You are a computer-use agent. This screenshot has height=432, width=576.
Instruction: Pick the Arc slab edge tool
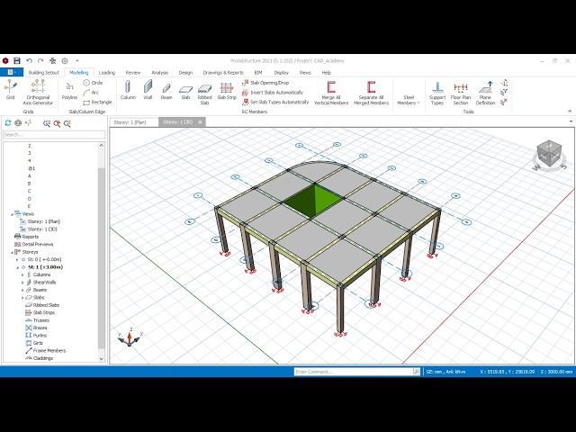(91, 92)
